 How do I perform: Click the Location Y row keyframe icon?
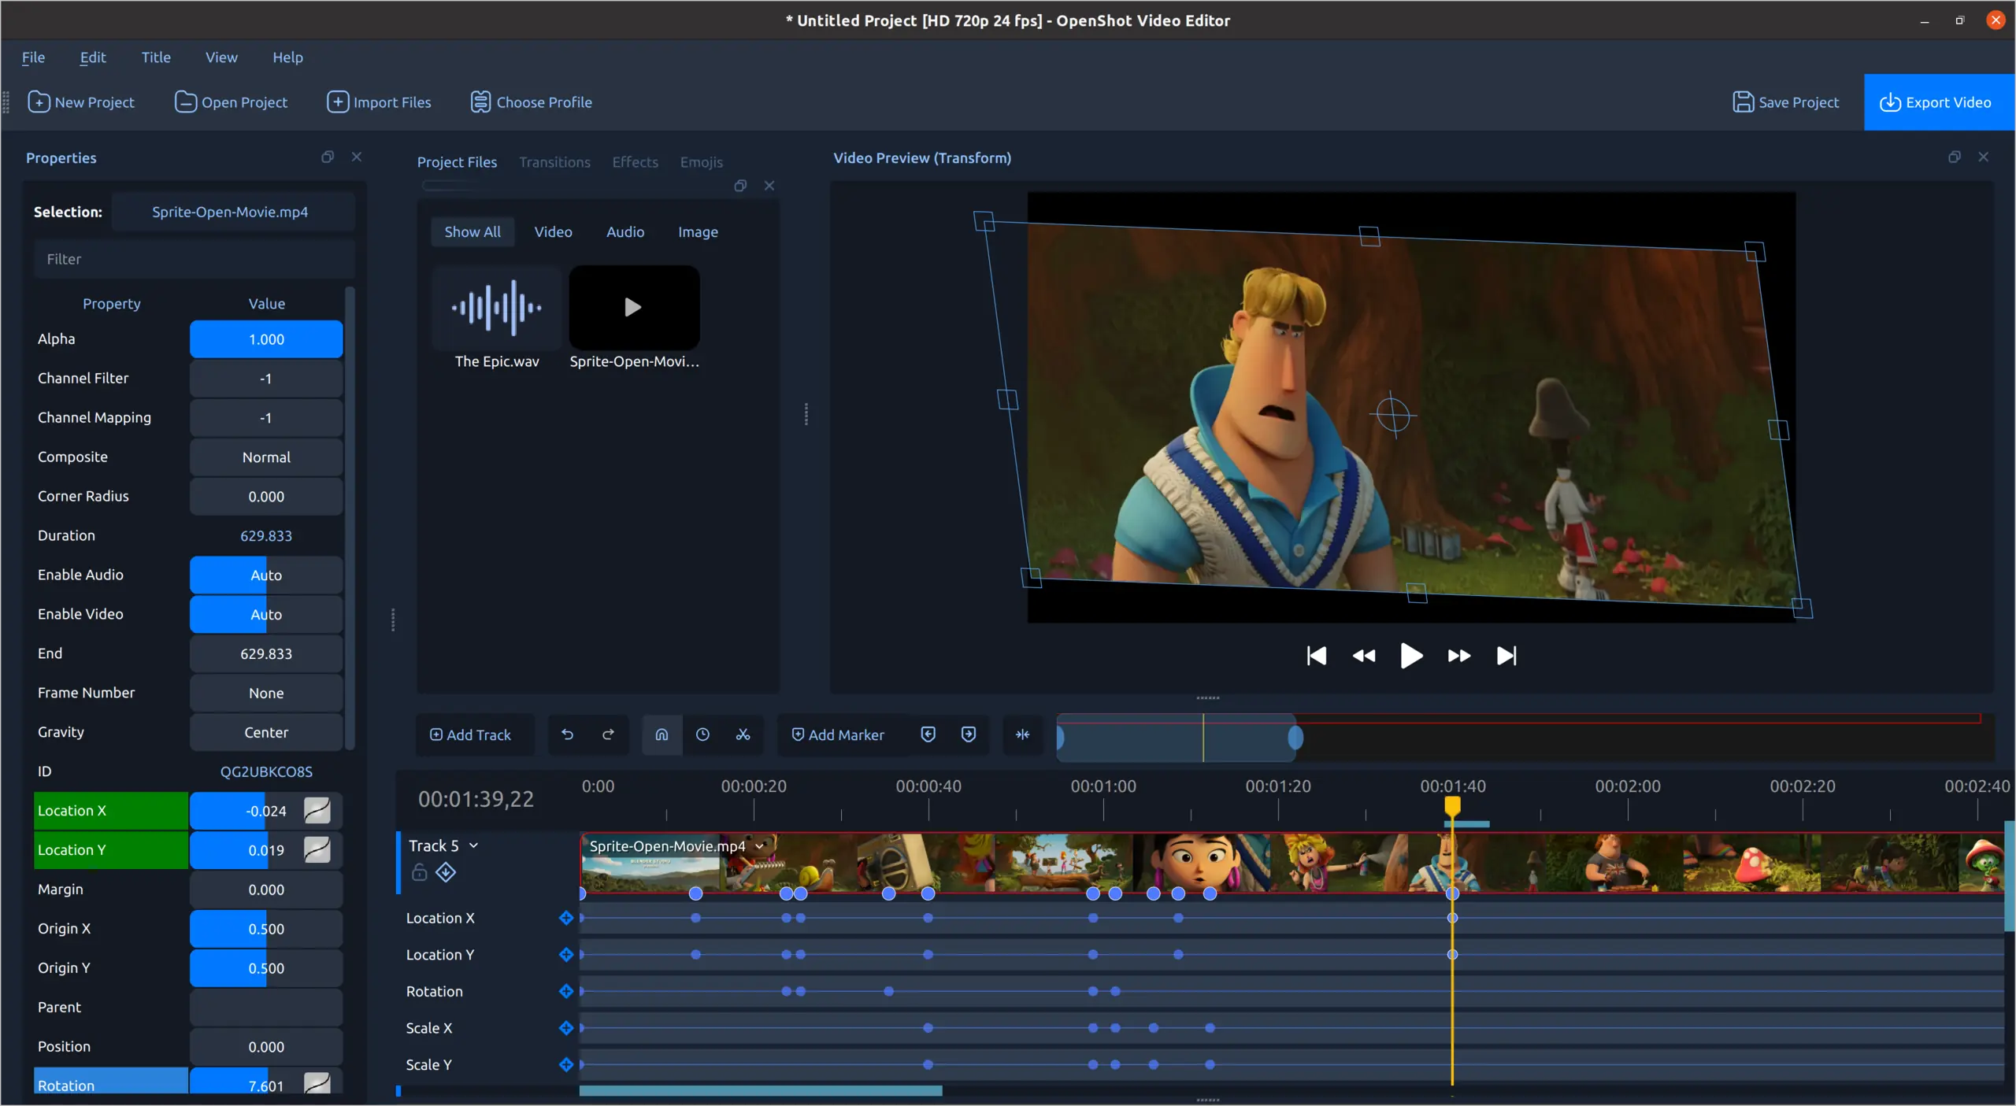pos(565,955)
